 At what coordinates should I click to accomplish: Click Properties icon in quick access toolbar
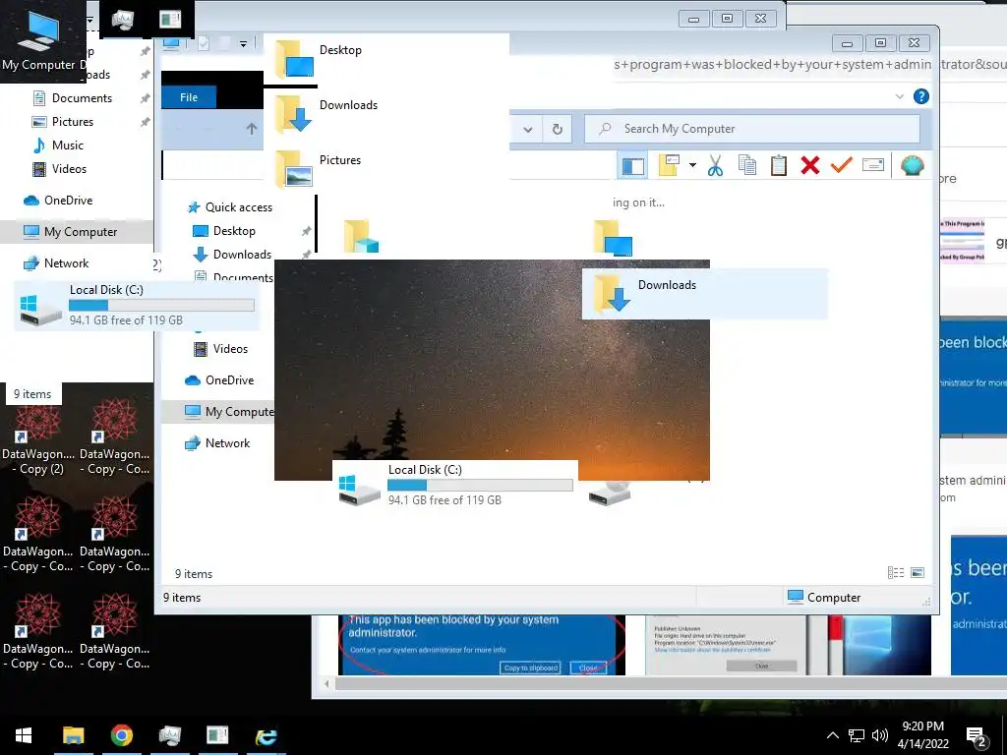[204, 43]
